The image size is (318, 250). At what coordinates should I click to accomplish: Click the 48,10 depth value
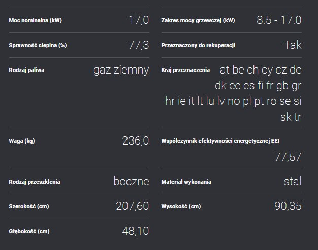tap(136, 231)
